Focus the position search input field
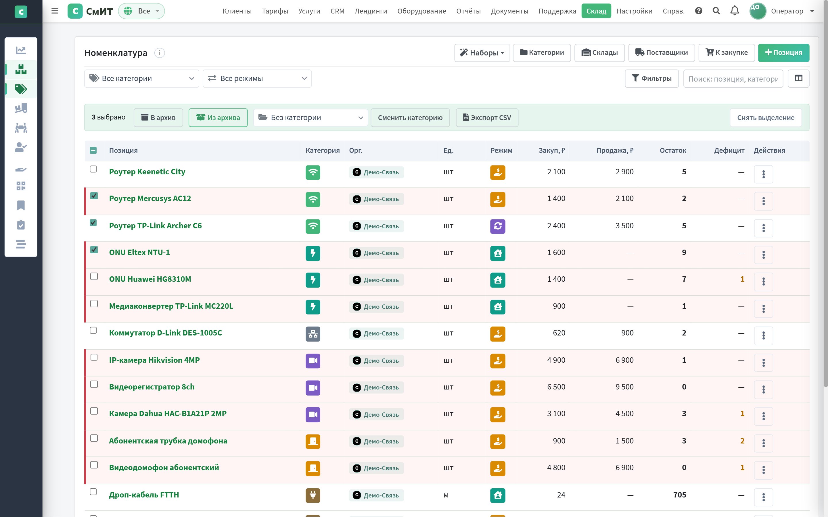Viewport: 828px width, 517px height. [733, 79]
